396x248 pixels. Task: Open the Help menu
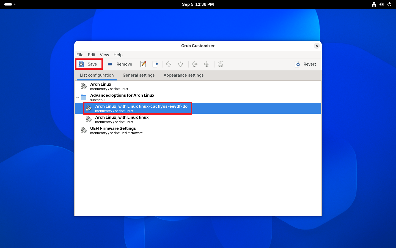[x=118, y=55]
